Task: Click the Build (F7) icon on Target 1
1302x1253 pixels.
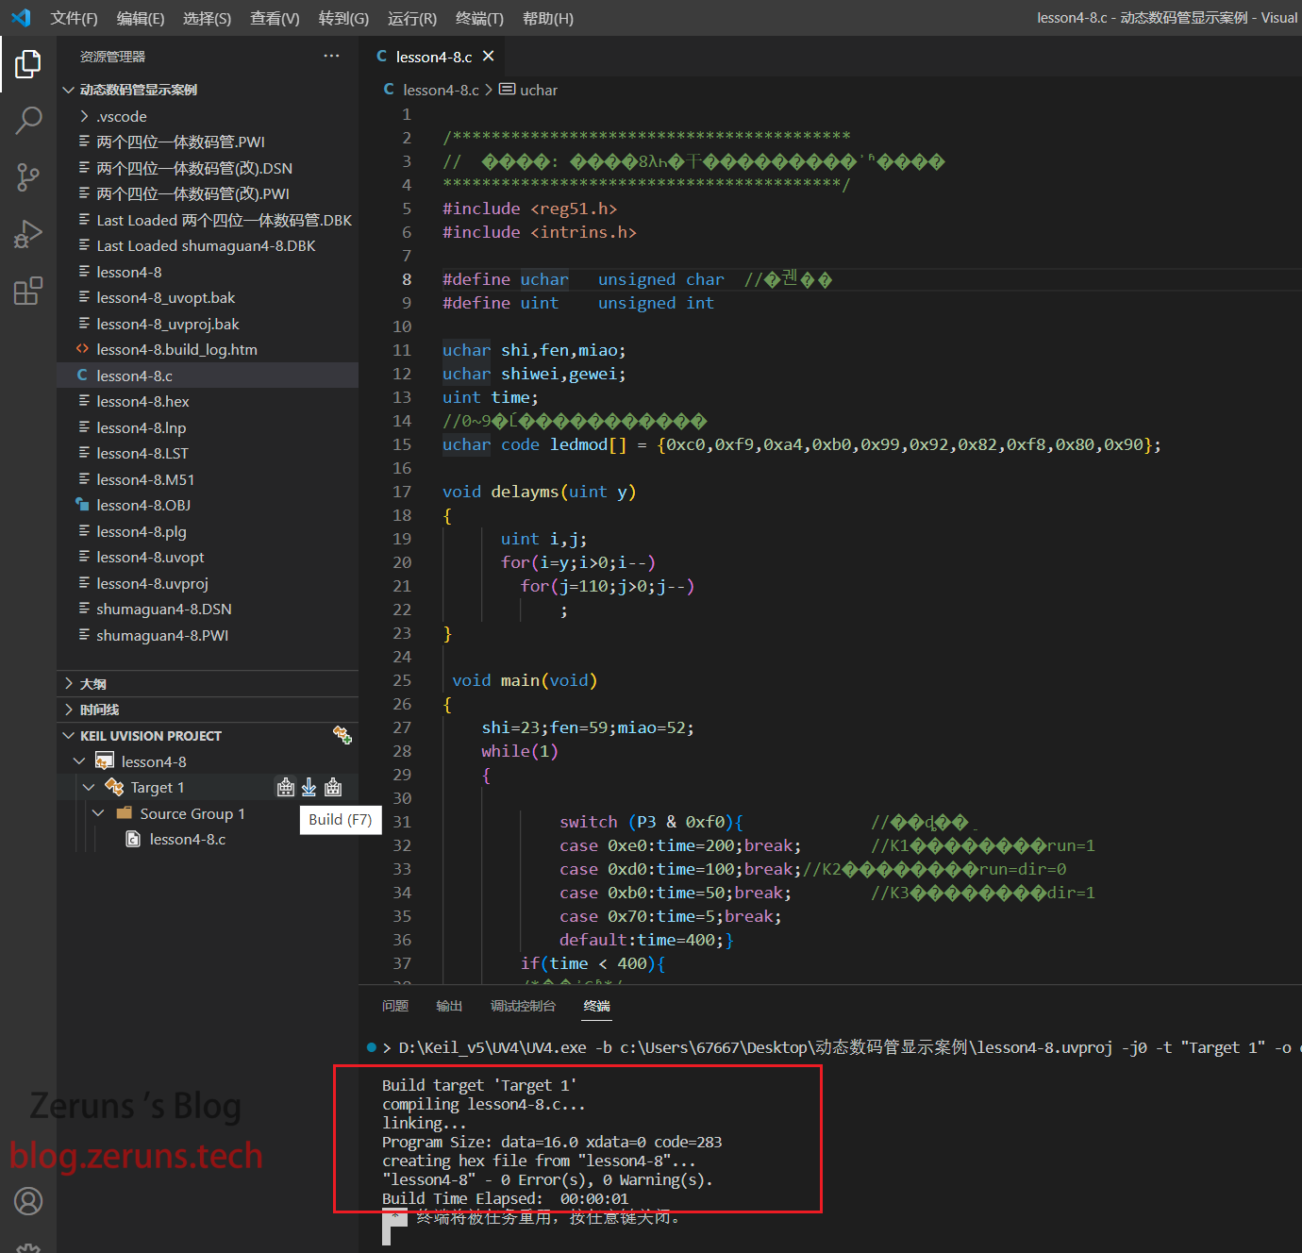Action: click(285, 787)
